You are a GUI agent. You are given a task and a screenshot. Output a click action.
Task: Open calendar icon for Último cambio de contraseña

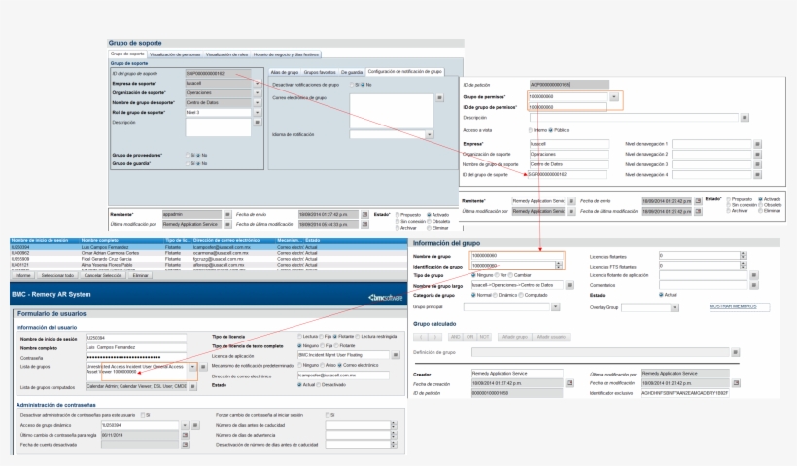(x=185, y=436)
